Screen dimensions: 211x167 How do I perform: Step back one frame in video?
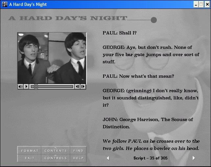[x=78, y=87]
